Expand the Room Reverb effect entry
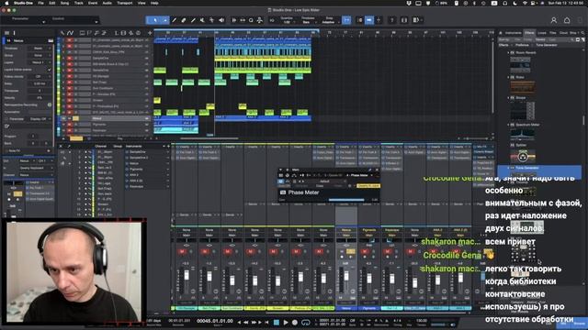 [508, 53]
